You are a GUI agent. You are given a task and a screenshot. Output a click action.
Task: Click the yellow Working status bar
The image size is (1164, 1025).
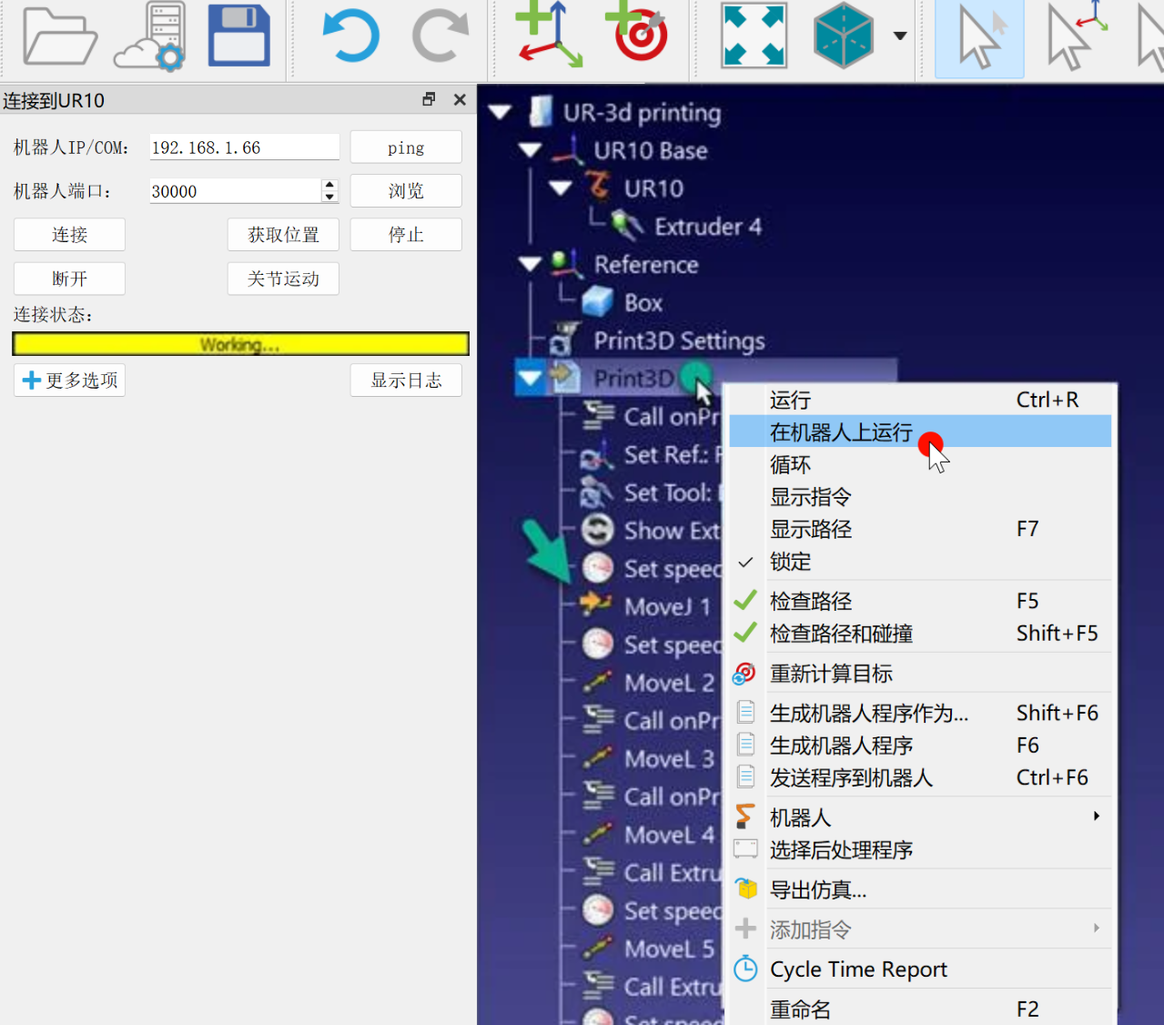pos(240,344)
